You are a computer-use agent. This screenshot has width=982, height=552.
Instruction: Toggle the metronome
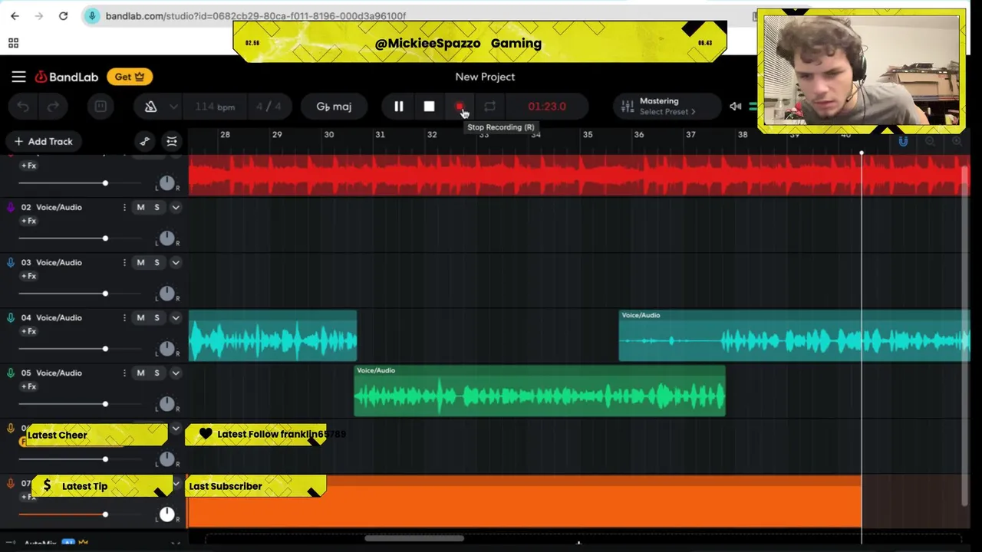click(150, 107)
